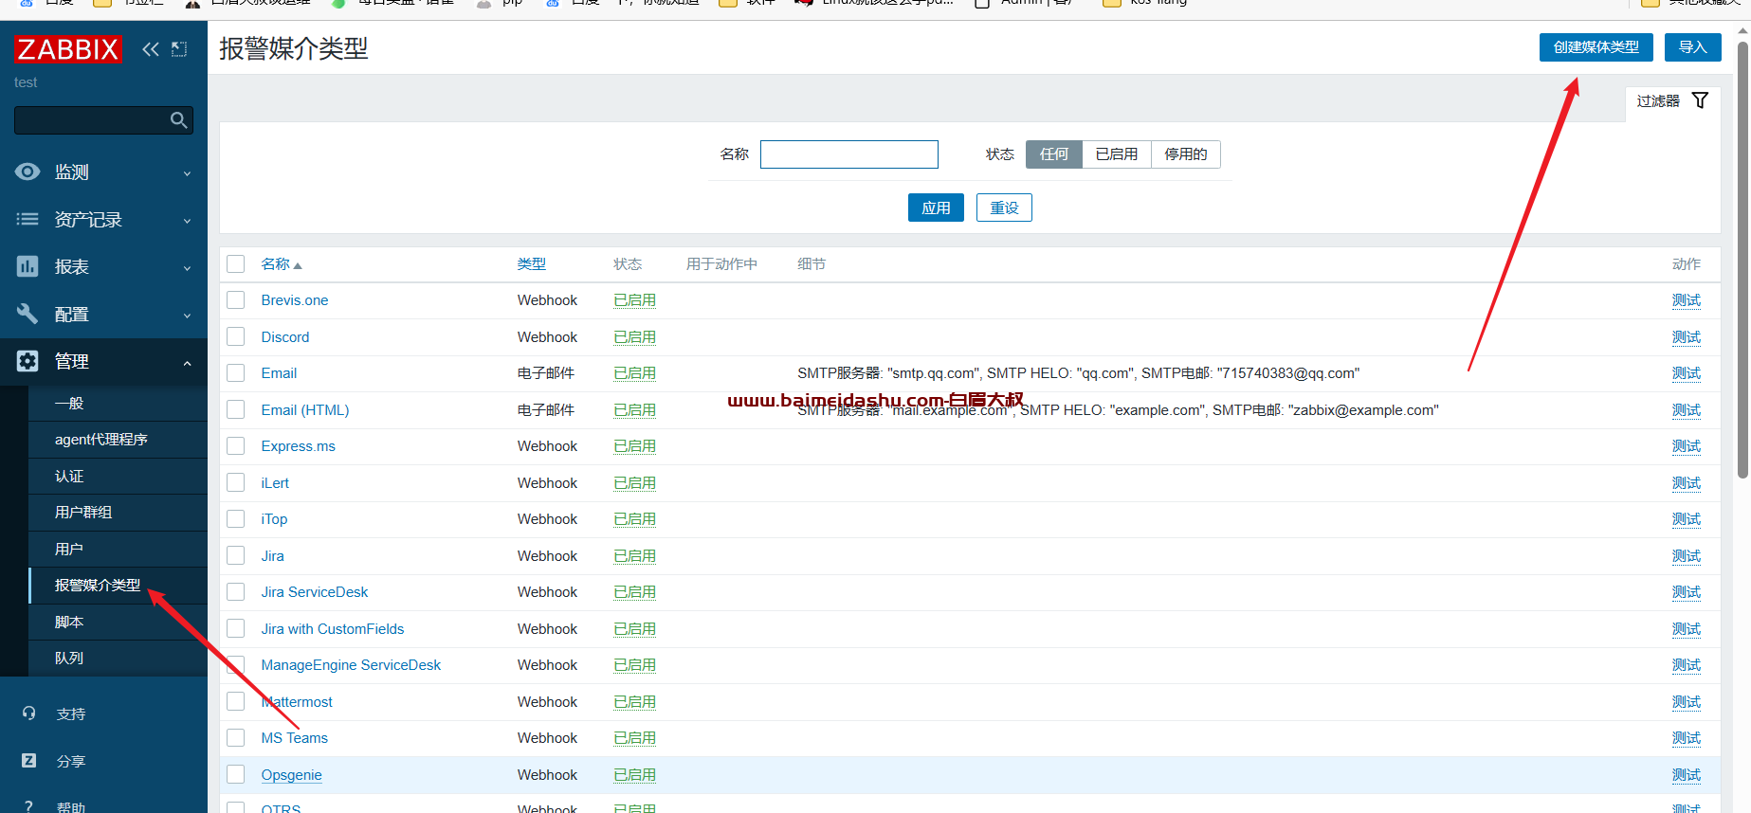The image size is (1751, 813).
Task: Open the 用户 submenu item
Action: coord(118,550)
